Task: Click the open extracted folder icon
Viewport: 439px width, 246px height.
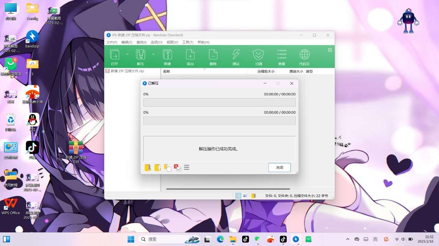Action: (x=157, y=168)
